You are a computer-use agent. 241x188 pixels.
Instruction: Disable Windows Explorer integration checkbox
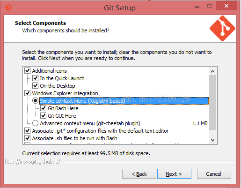pyautogui.click(x=28, y=93)
